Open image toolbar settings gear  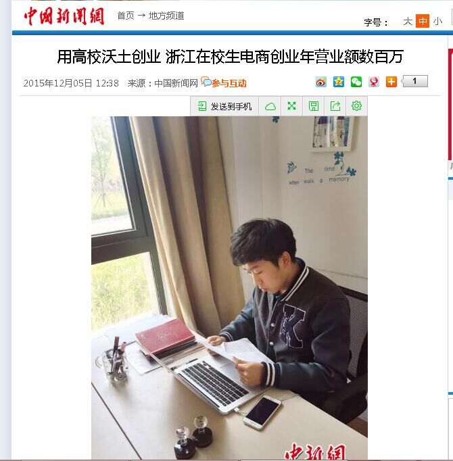[x=356, y=106]
